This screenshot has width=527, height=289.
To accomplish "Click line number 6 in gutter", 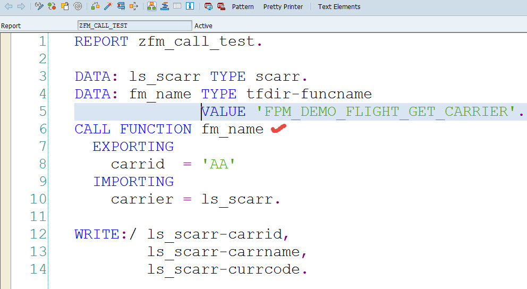I will pyautogui.click(x=43, y=129).
